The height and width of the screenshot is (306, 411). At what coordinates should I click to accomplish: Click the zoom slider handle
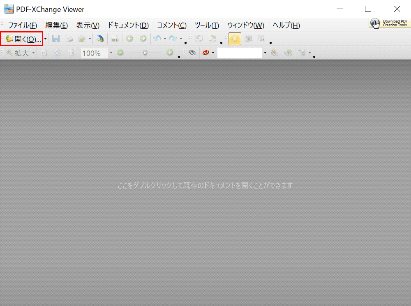click(x=145, y=53)
